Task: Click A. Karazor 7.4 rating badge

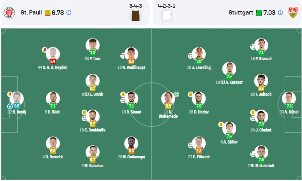Action: click(229, 76)
